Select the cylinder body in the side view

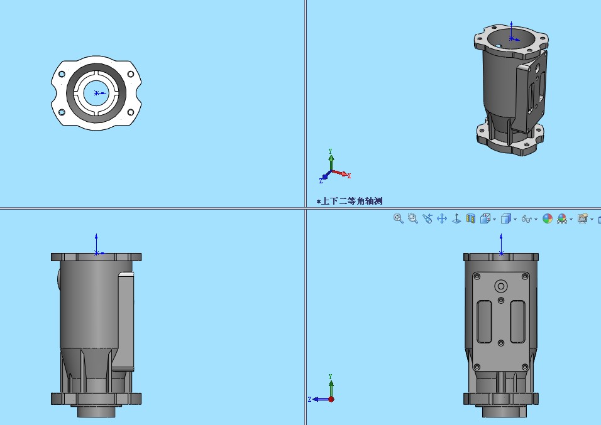pos(89,304)
